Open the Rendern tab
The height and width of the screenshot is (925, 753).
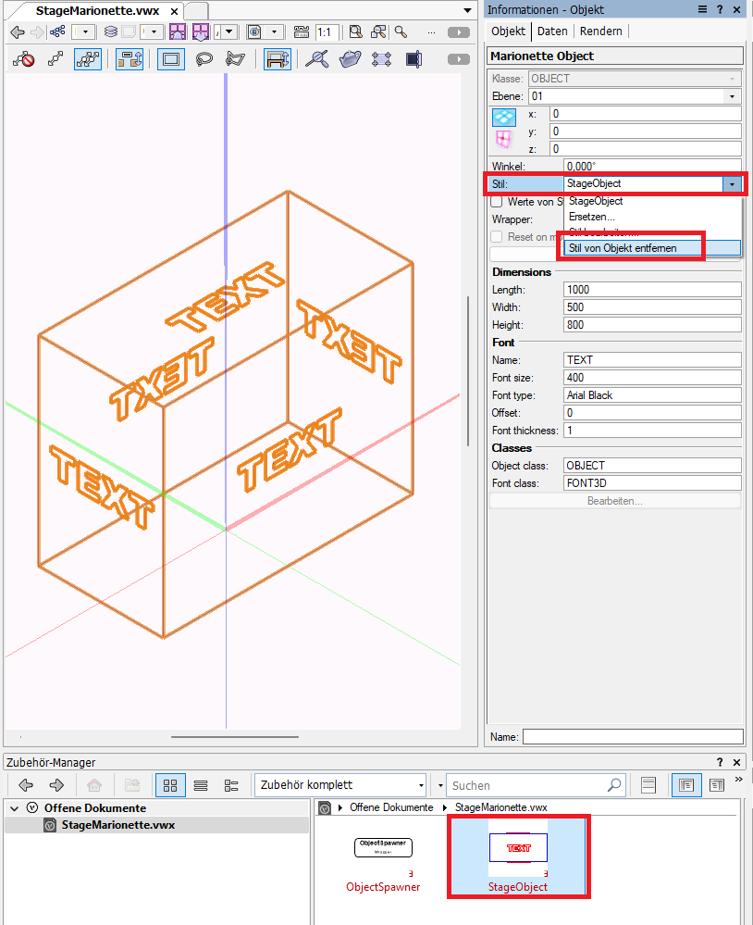(600, 31)
